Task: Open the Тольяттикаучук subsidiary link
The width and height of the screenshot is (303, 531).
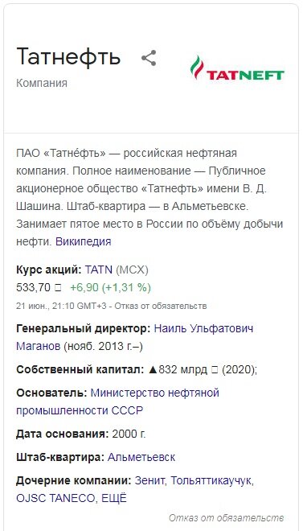Action: tap(212, 480)
